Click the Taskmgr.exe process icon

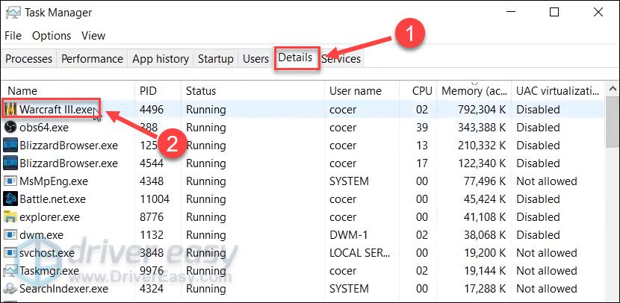[10, 271]
